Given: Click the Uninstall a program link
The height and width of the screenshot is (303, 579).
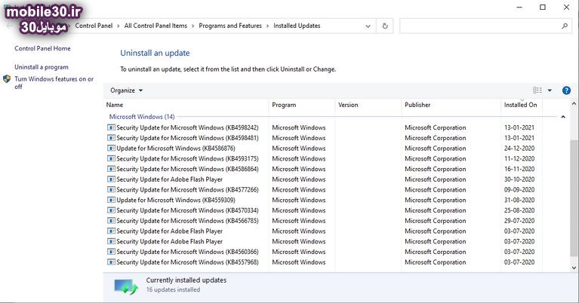Looking at the screenshot, I should (42, 67).
